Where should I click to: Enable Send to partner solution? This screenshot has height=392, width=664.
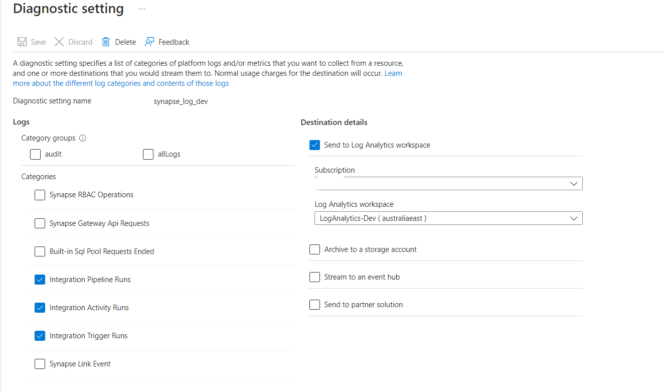click(x=314, y=304)
